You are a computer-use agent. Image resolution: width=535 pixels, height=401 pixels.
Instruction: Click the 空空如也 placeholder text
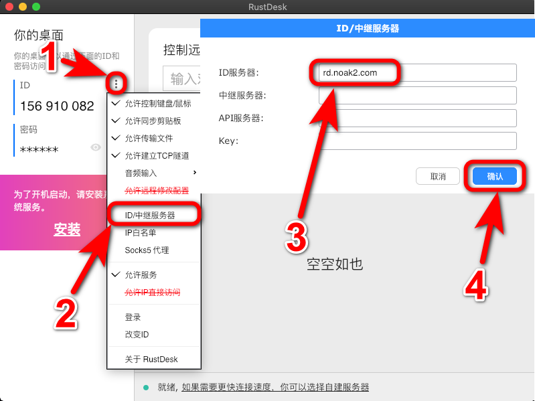(335, 264)
